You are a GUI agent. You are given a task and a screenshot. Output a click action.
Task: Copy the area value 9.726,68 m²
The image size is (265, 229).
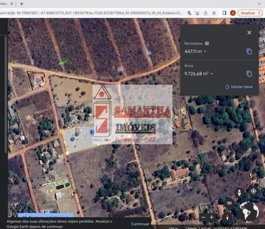(x=249, y=74)
